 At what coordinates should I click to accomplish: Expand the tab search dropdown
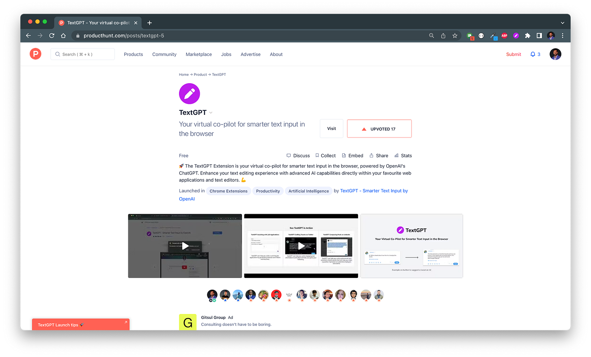coord(563,23)
